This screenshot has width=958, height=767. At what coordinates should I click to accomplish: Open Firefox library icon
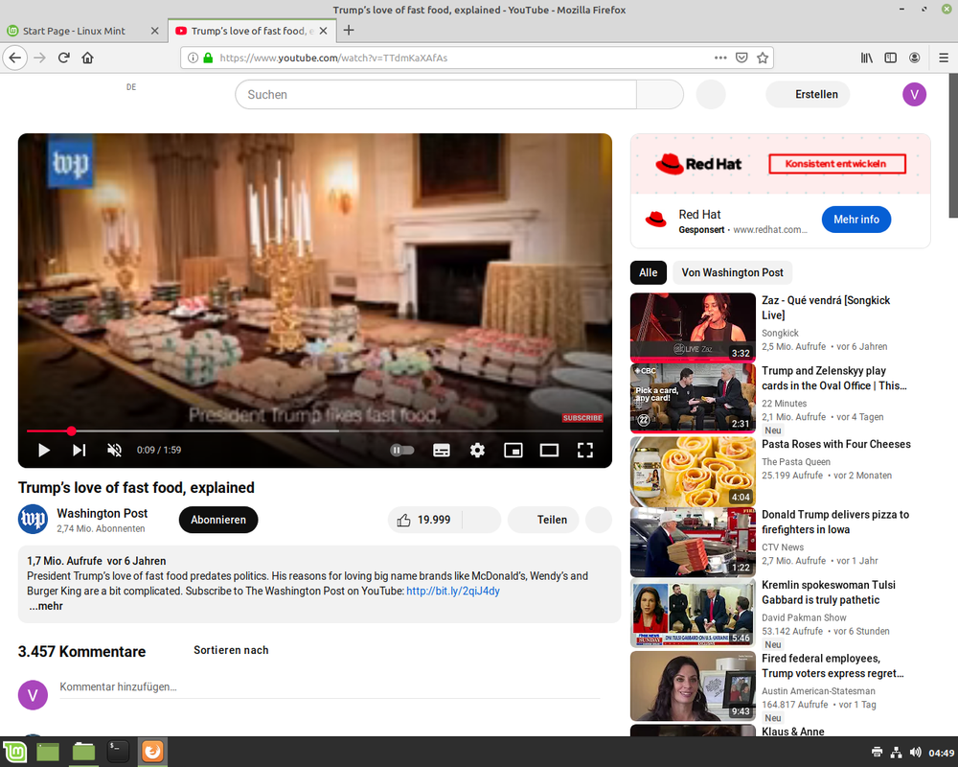click(866, 58)
